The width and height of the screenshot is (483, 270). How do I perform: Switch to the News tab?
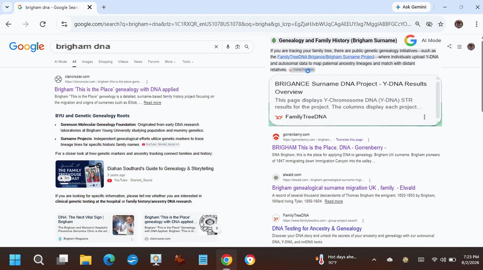(138, 62)
